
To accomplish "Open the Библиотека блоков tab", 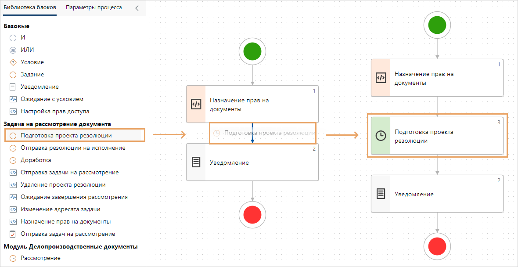I will (30, 8).
